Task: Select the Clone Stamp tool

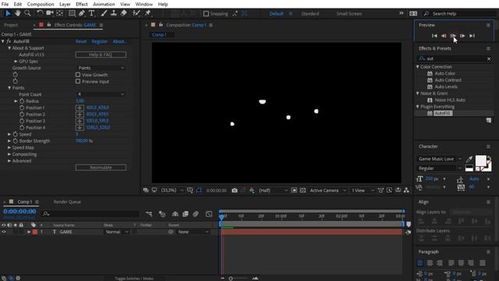Action: (x=114, y=13)
